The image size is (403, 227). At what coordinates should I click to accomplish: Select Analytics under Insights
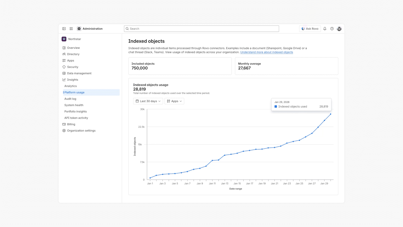71,86
